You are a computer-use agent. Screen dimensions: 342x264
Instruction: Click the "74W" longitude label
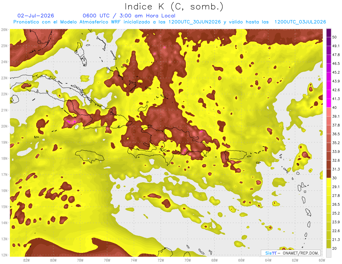[134, 260]
